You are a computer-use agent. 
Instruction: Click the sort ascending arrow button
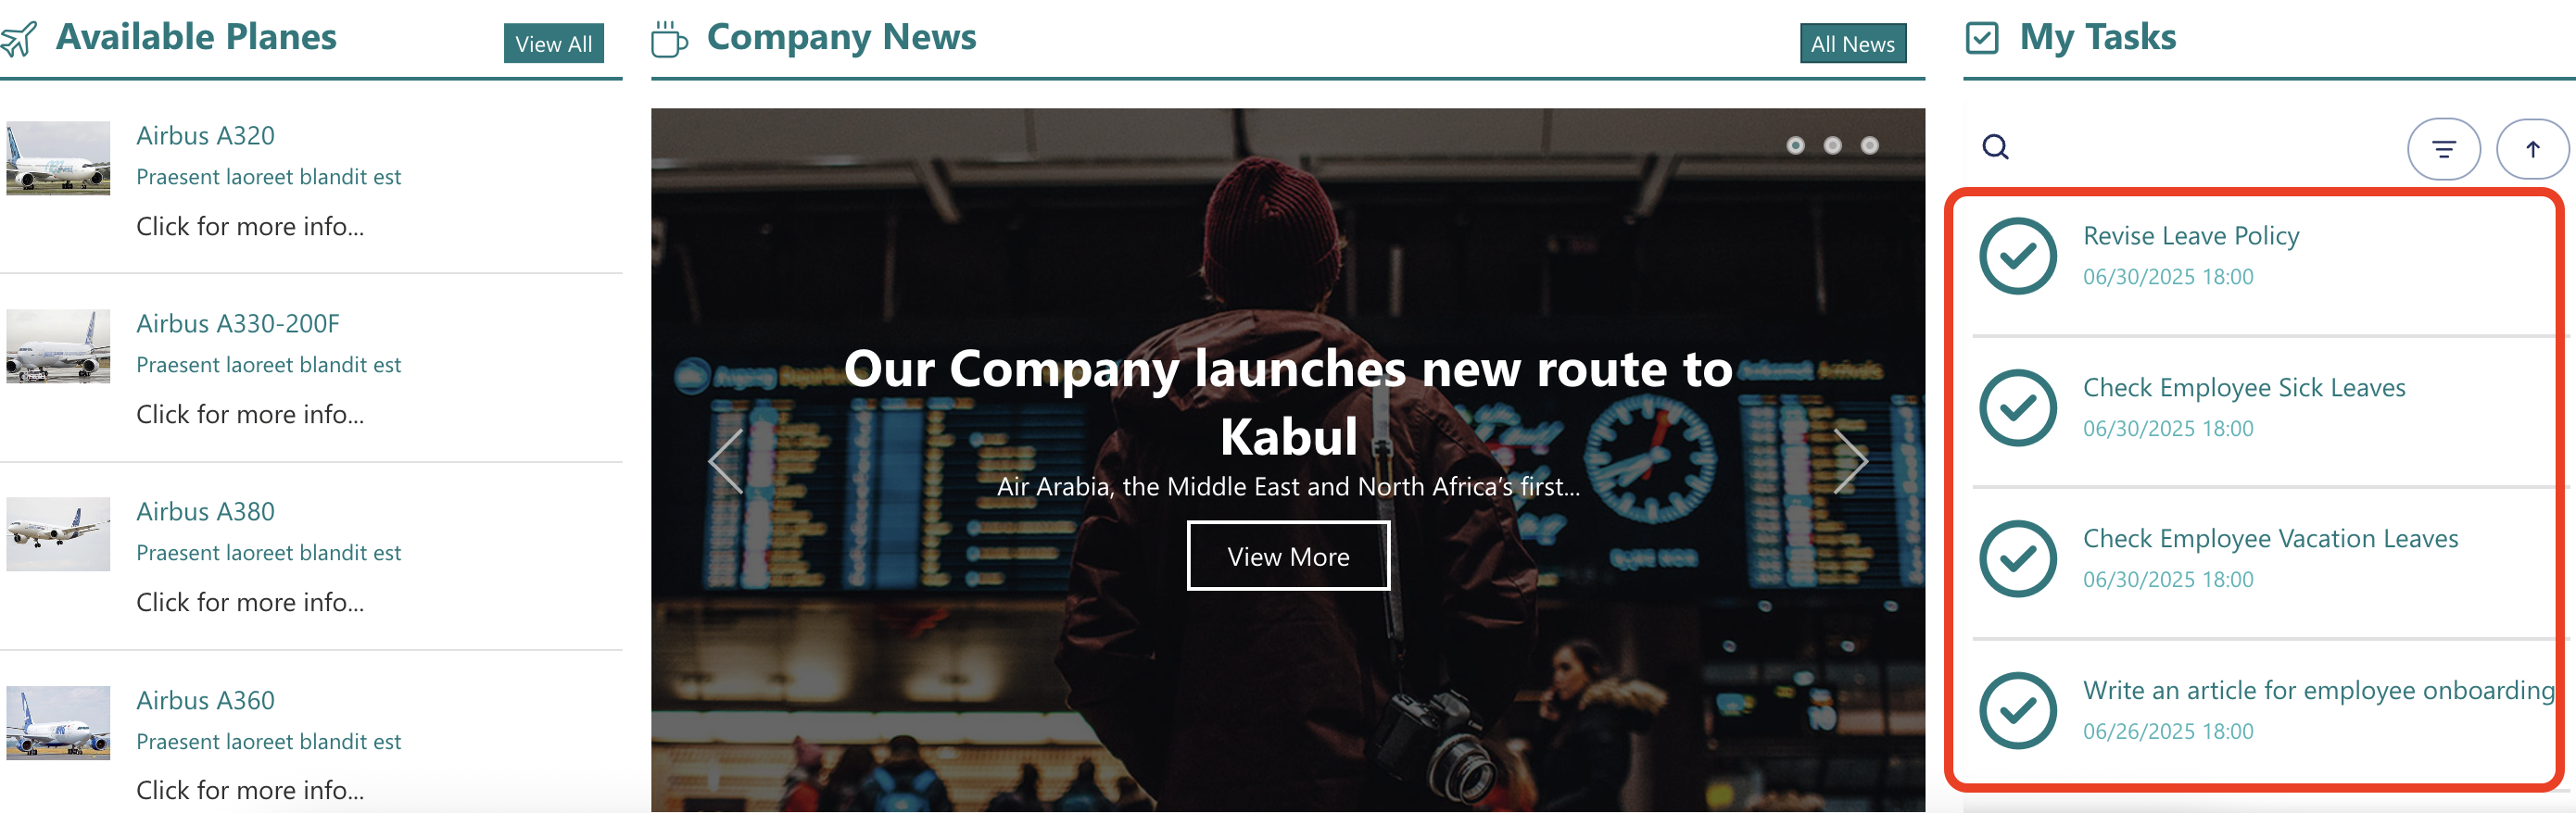pyautogui.click(x=2532, y=149)
